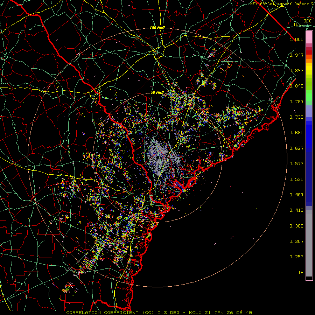Click the 50 NMI range ring label
The image size is (315, 315).
click(x=157, y=92)
